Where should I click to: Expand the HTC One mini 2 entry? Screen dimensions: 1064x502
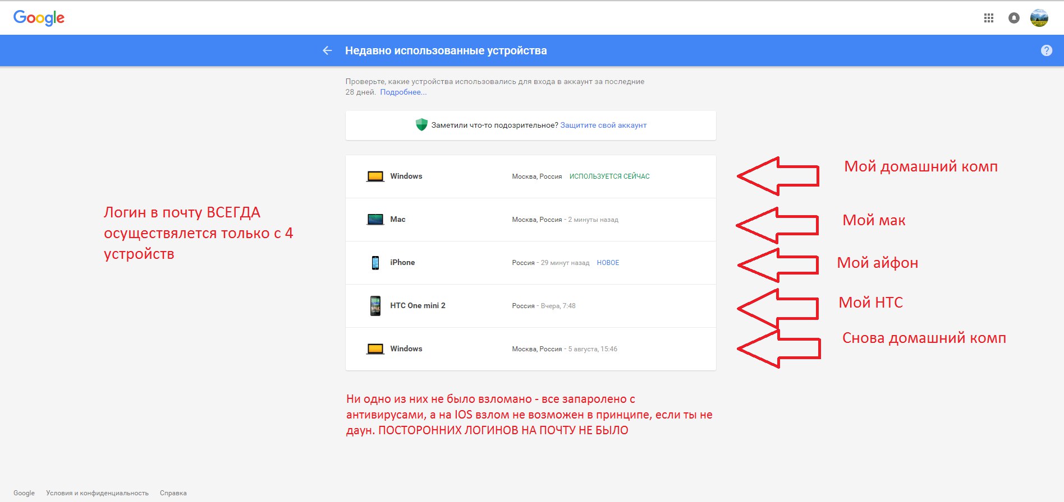point(530,306)
